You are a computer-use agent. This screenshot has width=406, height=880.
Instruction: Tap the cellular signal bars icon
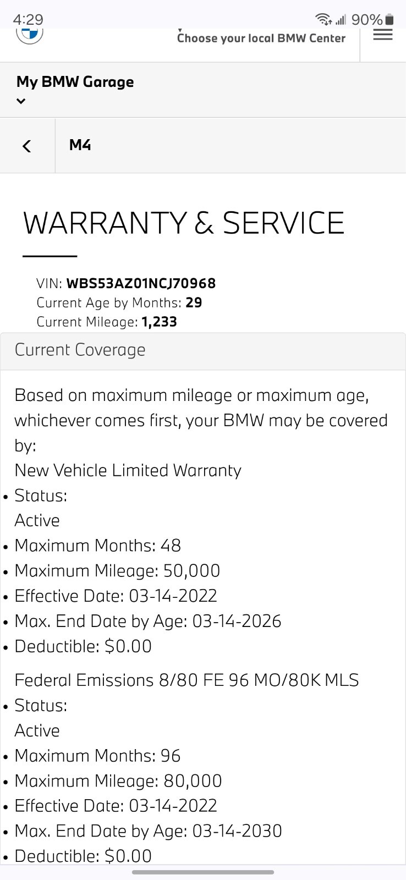341,20
